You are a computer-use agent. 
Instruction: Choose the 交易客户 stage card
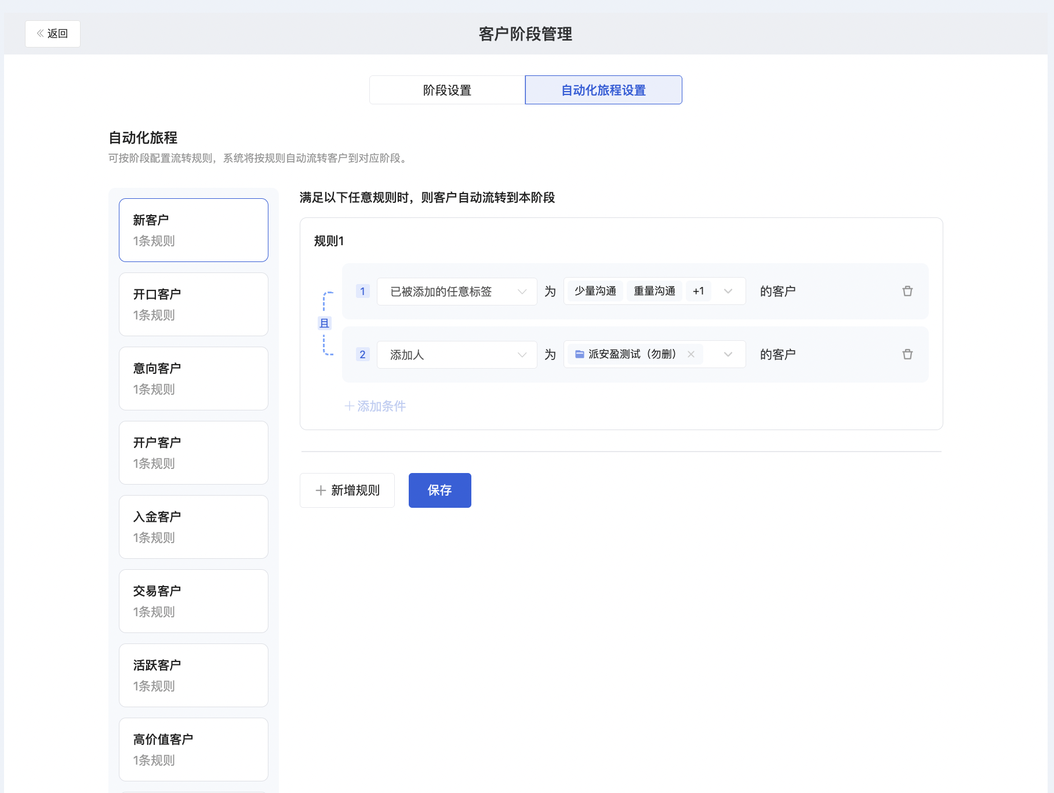click(194, 601)
